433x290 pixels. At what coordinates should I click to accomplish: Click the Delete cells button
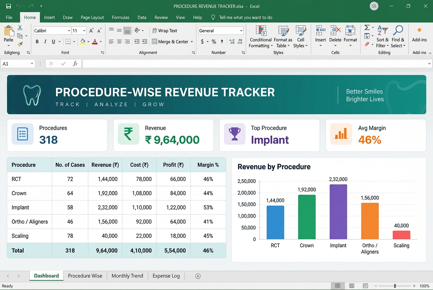click(335, 37)
